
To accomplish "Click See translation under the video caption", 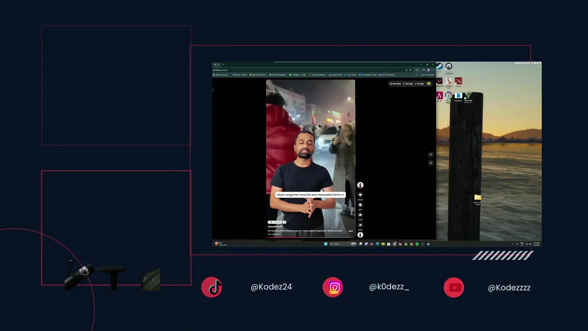I will [x=275, y=234].
